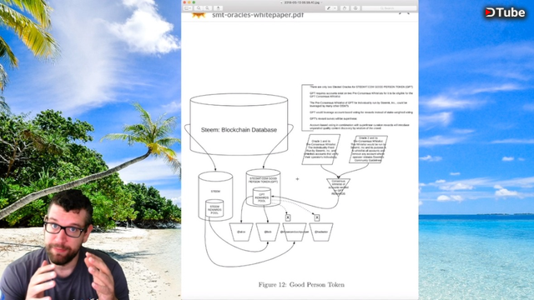
Task: Open the sidebar view menu in Preview
Action: tap(188, 8)
